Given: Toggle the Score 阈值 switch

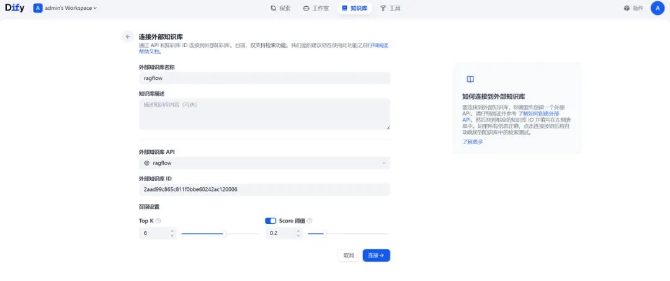Looking at the screenshot, I should [270, 221].
